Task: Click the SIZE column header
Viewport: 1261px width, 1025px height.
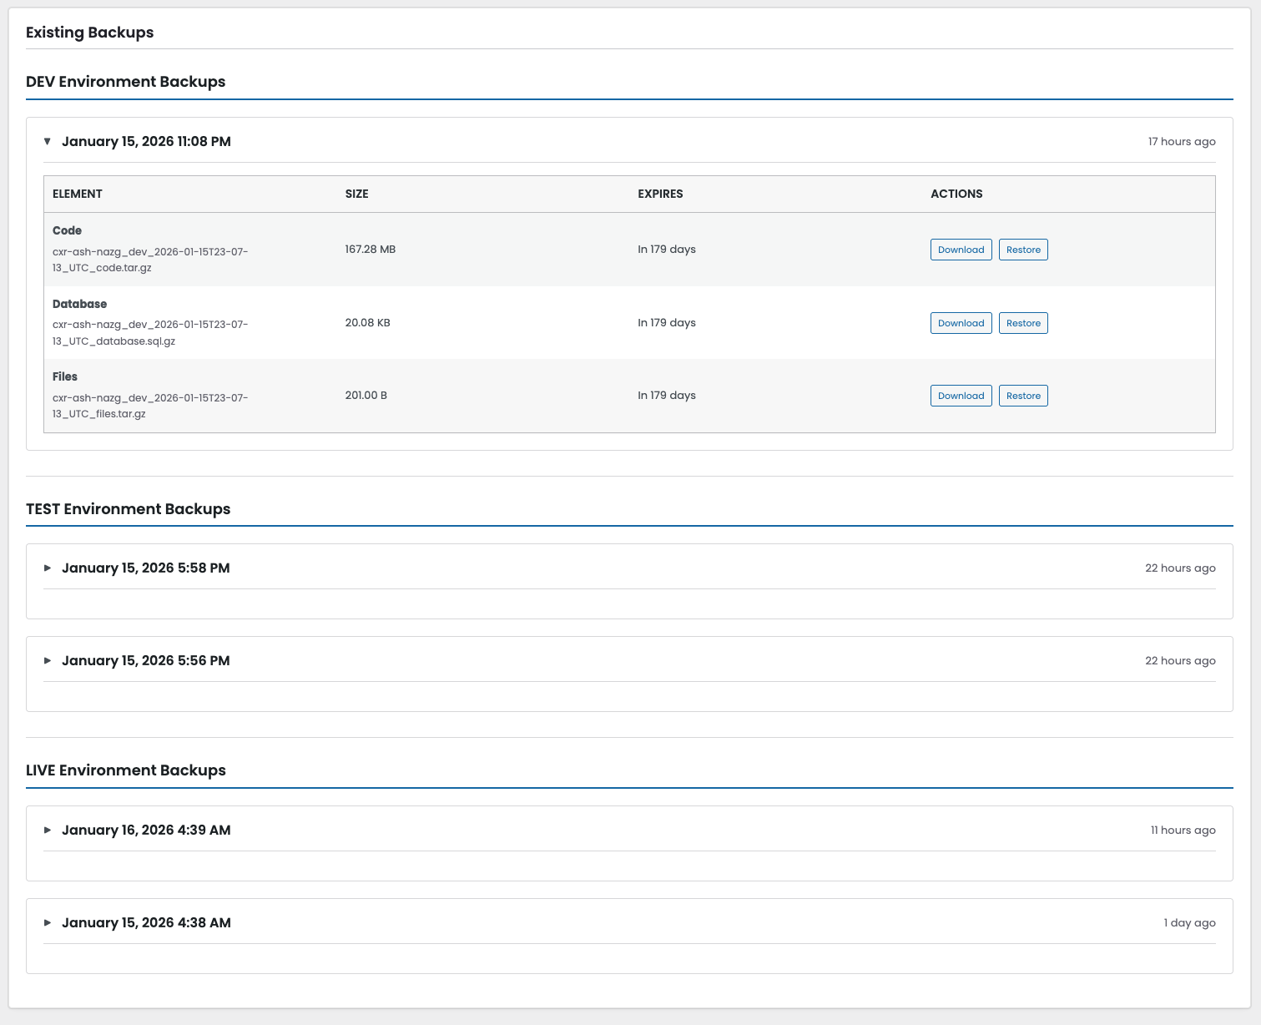Action: [357, 194]
